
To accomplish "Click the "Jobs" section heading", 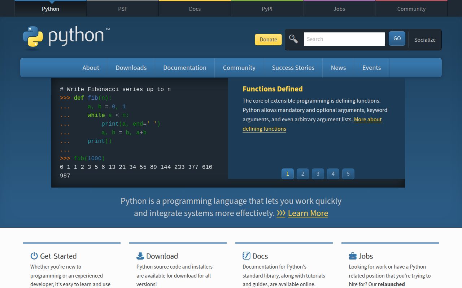I will tap(366, 256).
